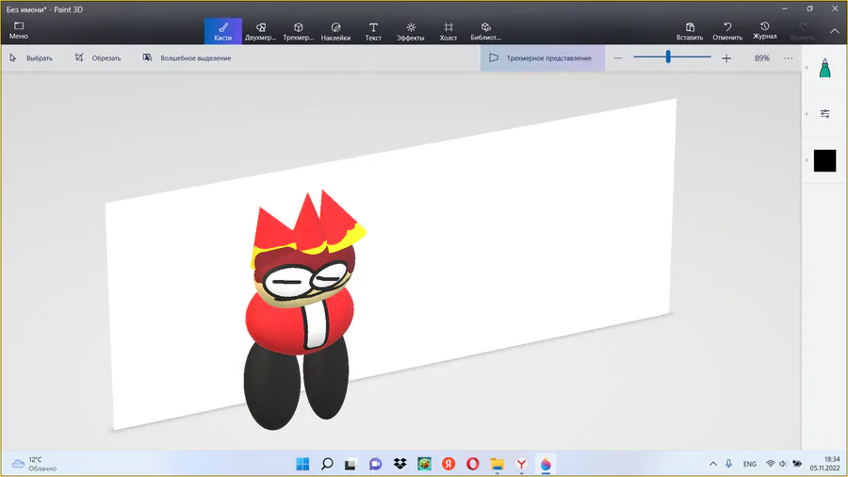Open the brush settings sliders icon
Viewport: 848px width, 477px height.
[824, 113]
